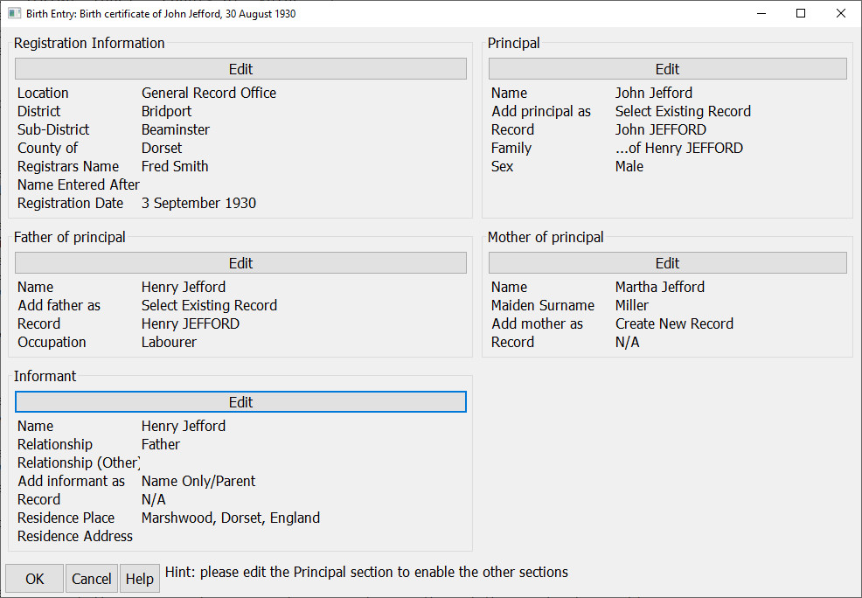Maximize the Birth Entry window

click(801, 14)
